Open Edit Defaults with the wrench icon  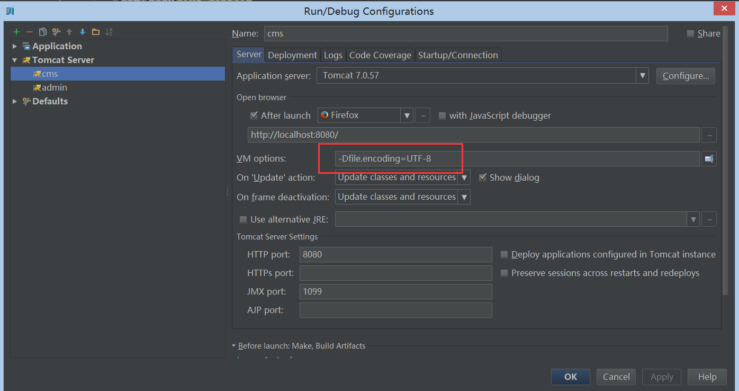coord(56,32)
